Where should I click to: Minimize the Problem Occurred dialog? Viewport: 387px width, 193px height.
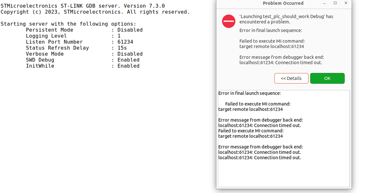[325, 3]
